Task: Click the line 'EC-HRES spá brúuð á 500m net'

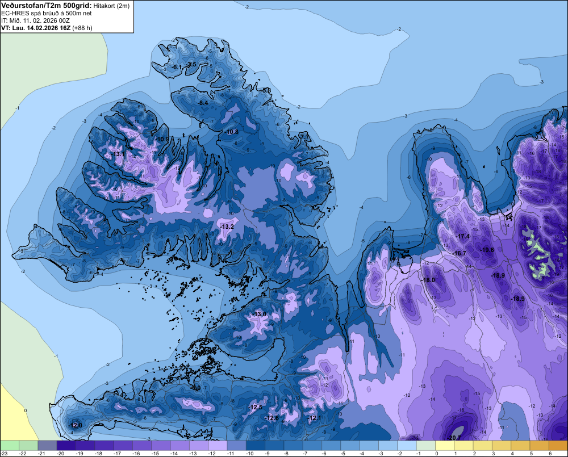Action: (47, 14)
